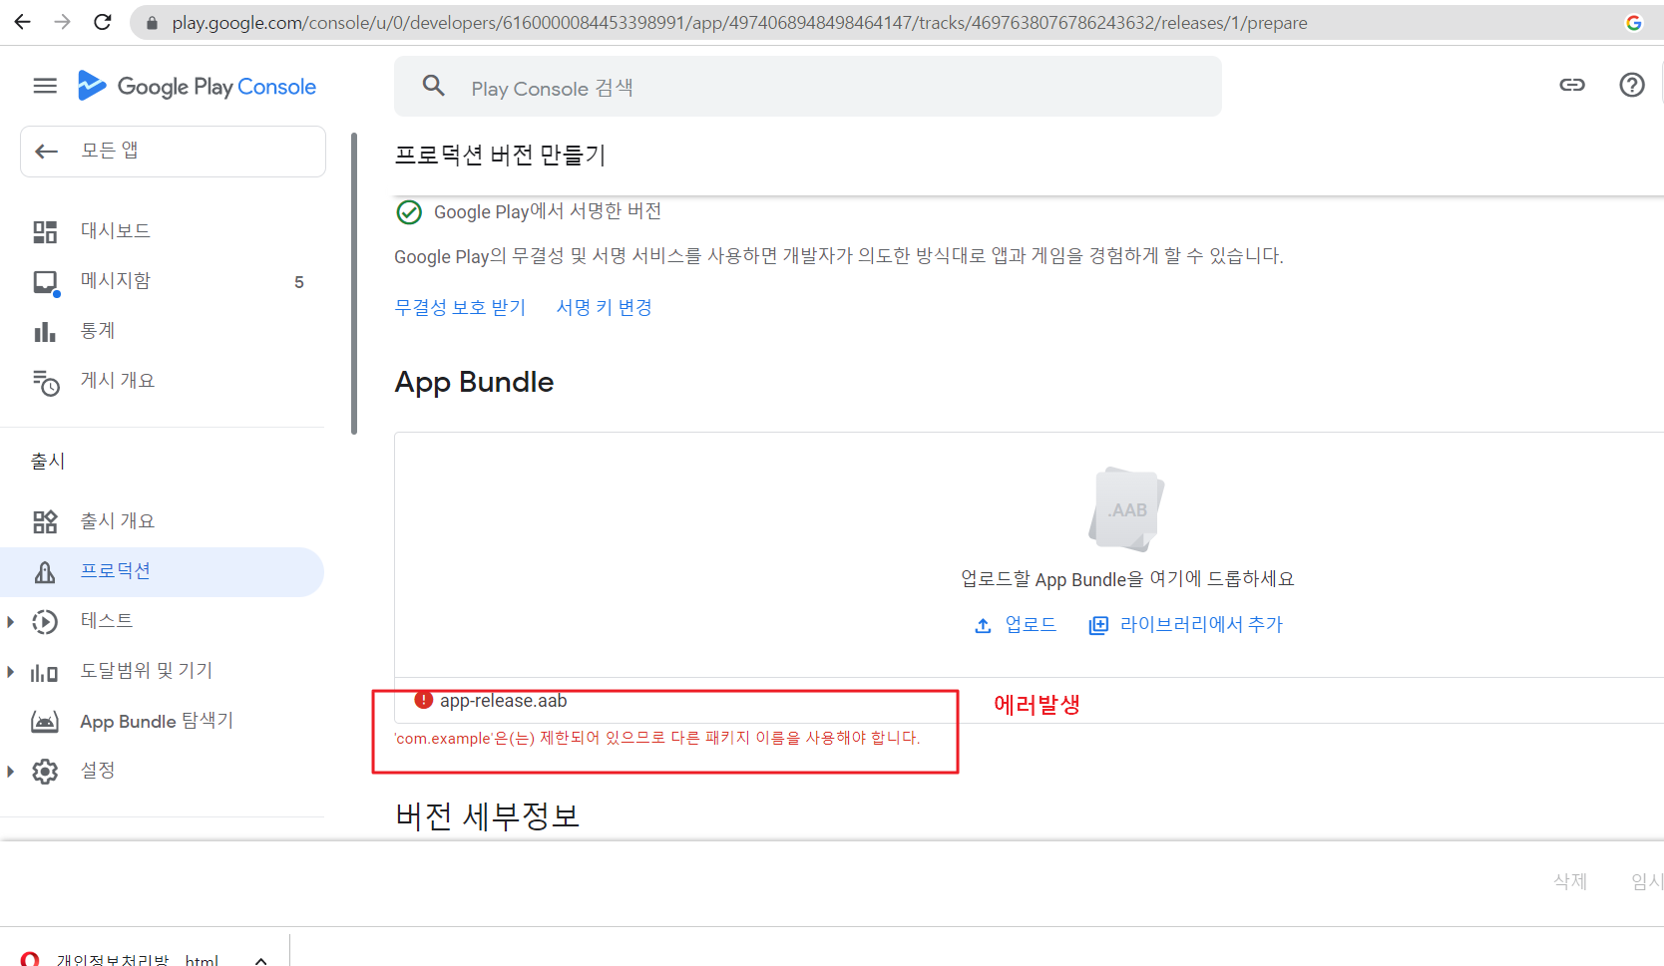Click the 서명 키 변경 link

point(605,307)
